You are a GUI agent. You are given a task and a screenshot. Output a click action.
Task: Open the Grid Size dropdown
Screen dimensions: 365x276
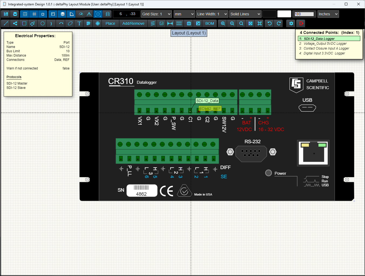(156, 14)
